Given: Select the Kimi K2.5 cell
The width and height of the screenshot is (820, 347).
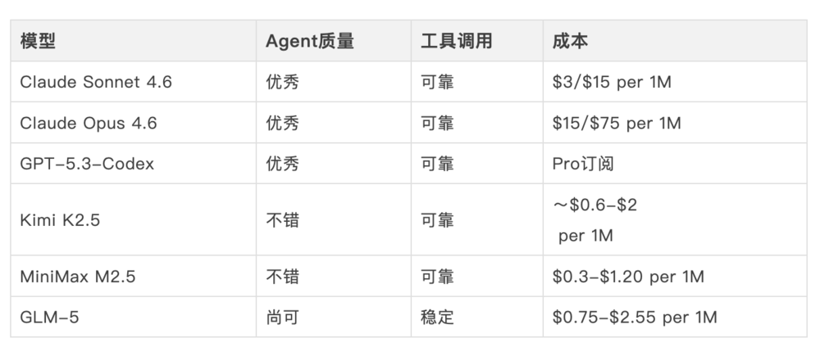Looking at the screenshot, I should (x=60, y=220).
